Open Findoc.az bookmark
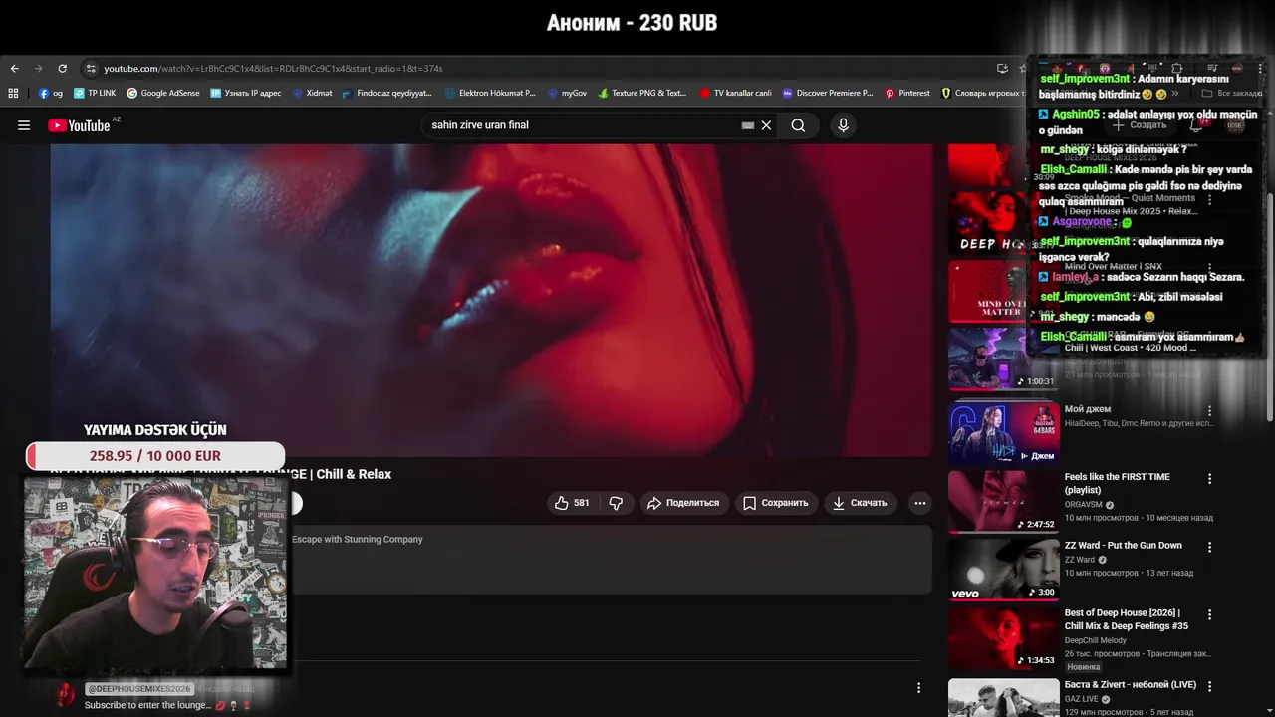This screenshot has height=717, width=1275. 387,93
